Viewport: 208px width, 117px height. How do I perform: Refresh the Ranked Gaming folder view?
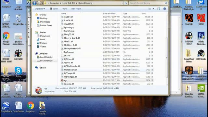(126, 3)
